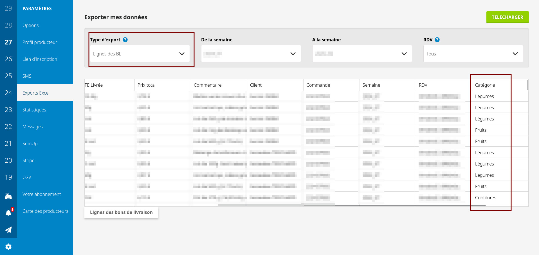Viewport: 539px width, 255px height.
Task: Open the notifications bell icon
Action: tap(8, 213)
